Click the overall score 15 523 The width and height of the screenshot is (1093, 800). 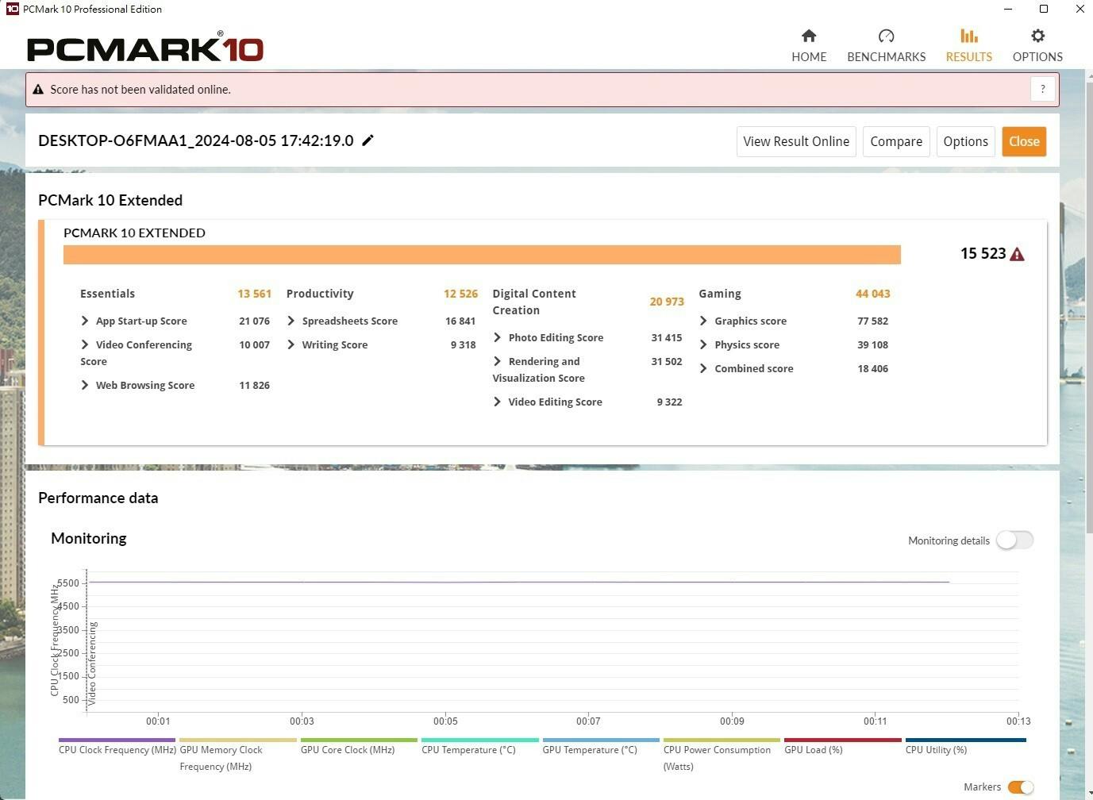983,253
